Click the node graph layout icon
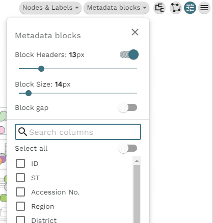The width and height of the screenshot is (213, 223). click(176, 8)
